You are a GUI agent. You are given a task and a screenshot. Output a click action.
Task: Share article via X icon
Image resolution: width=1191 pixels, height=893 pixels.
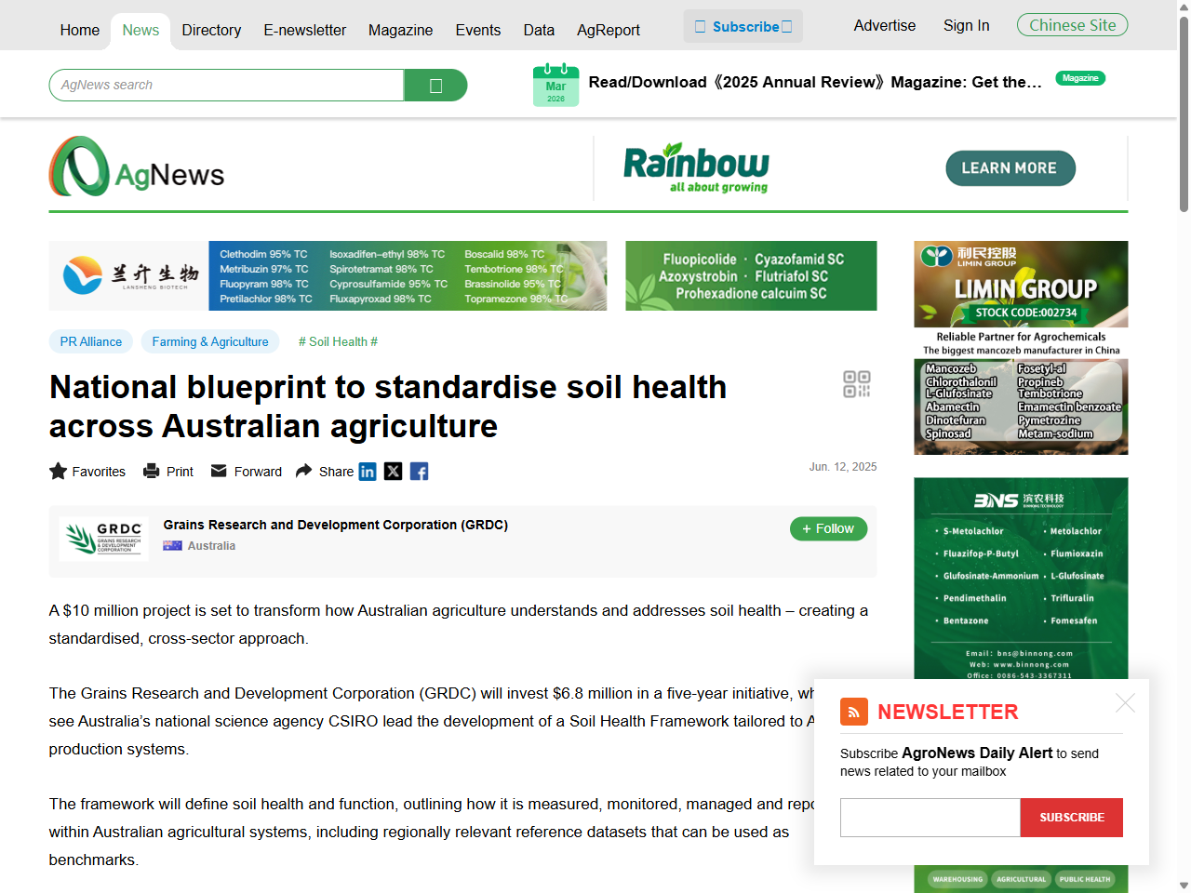point(394,472)
